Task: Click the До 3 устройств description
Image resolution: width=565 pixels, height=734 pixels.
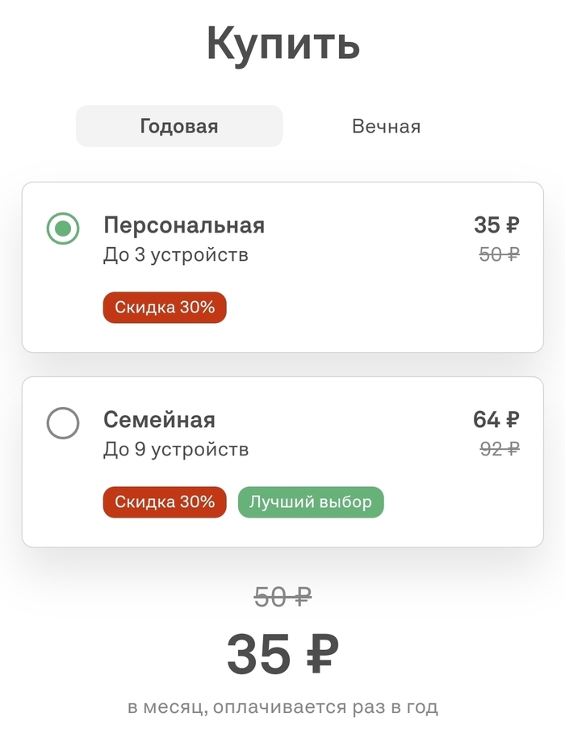Action: coord(176,255)
